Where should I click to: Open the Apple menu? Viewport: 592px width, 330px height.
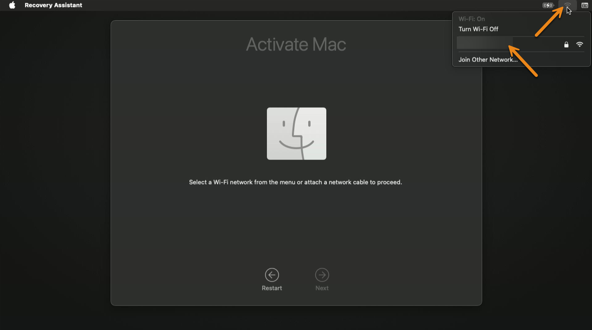[x=12, y=5]
